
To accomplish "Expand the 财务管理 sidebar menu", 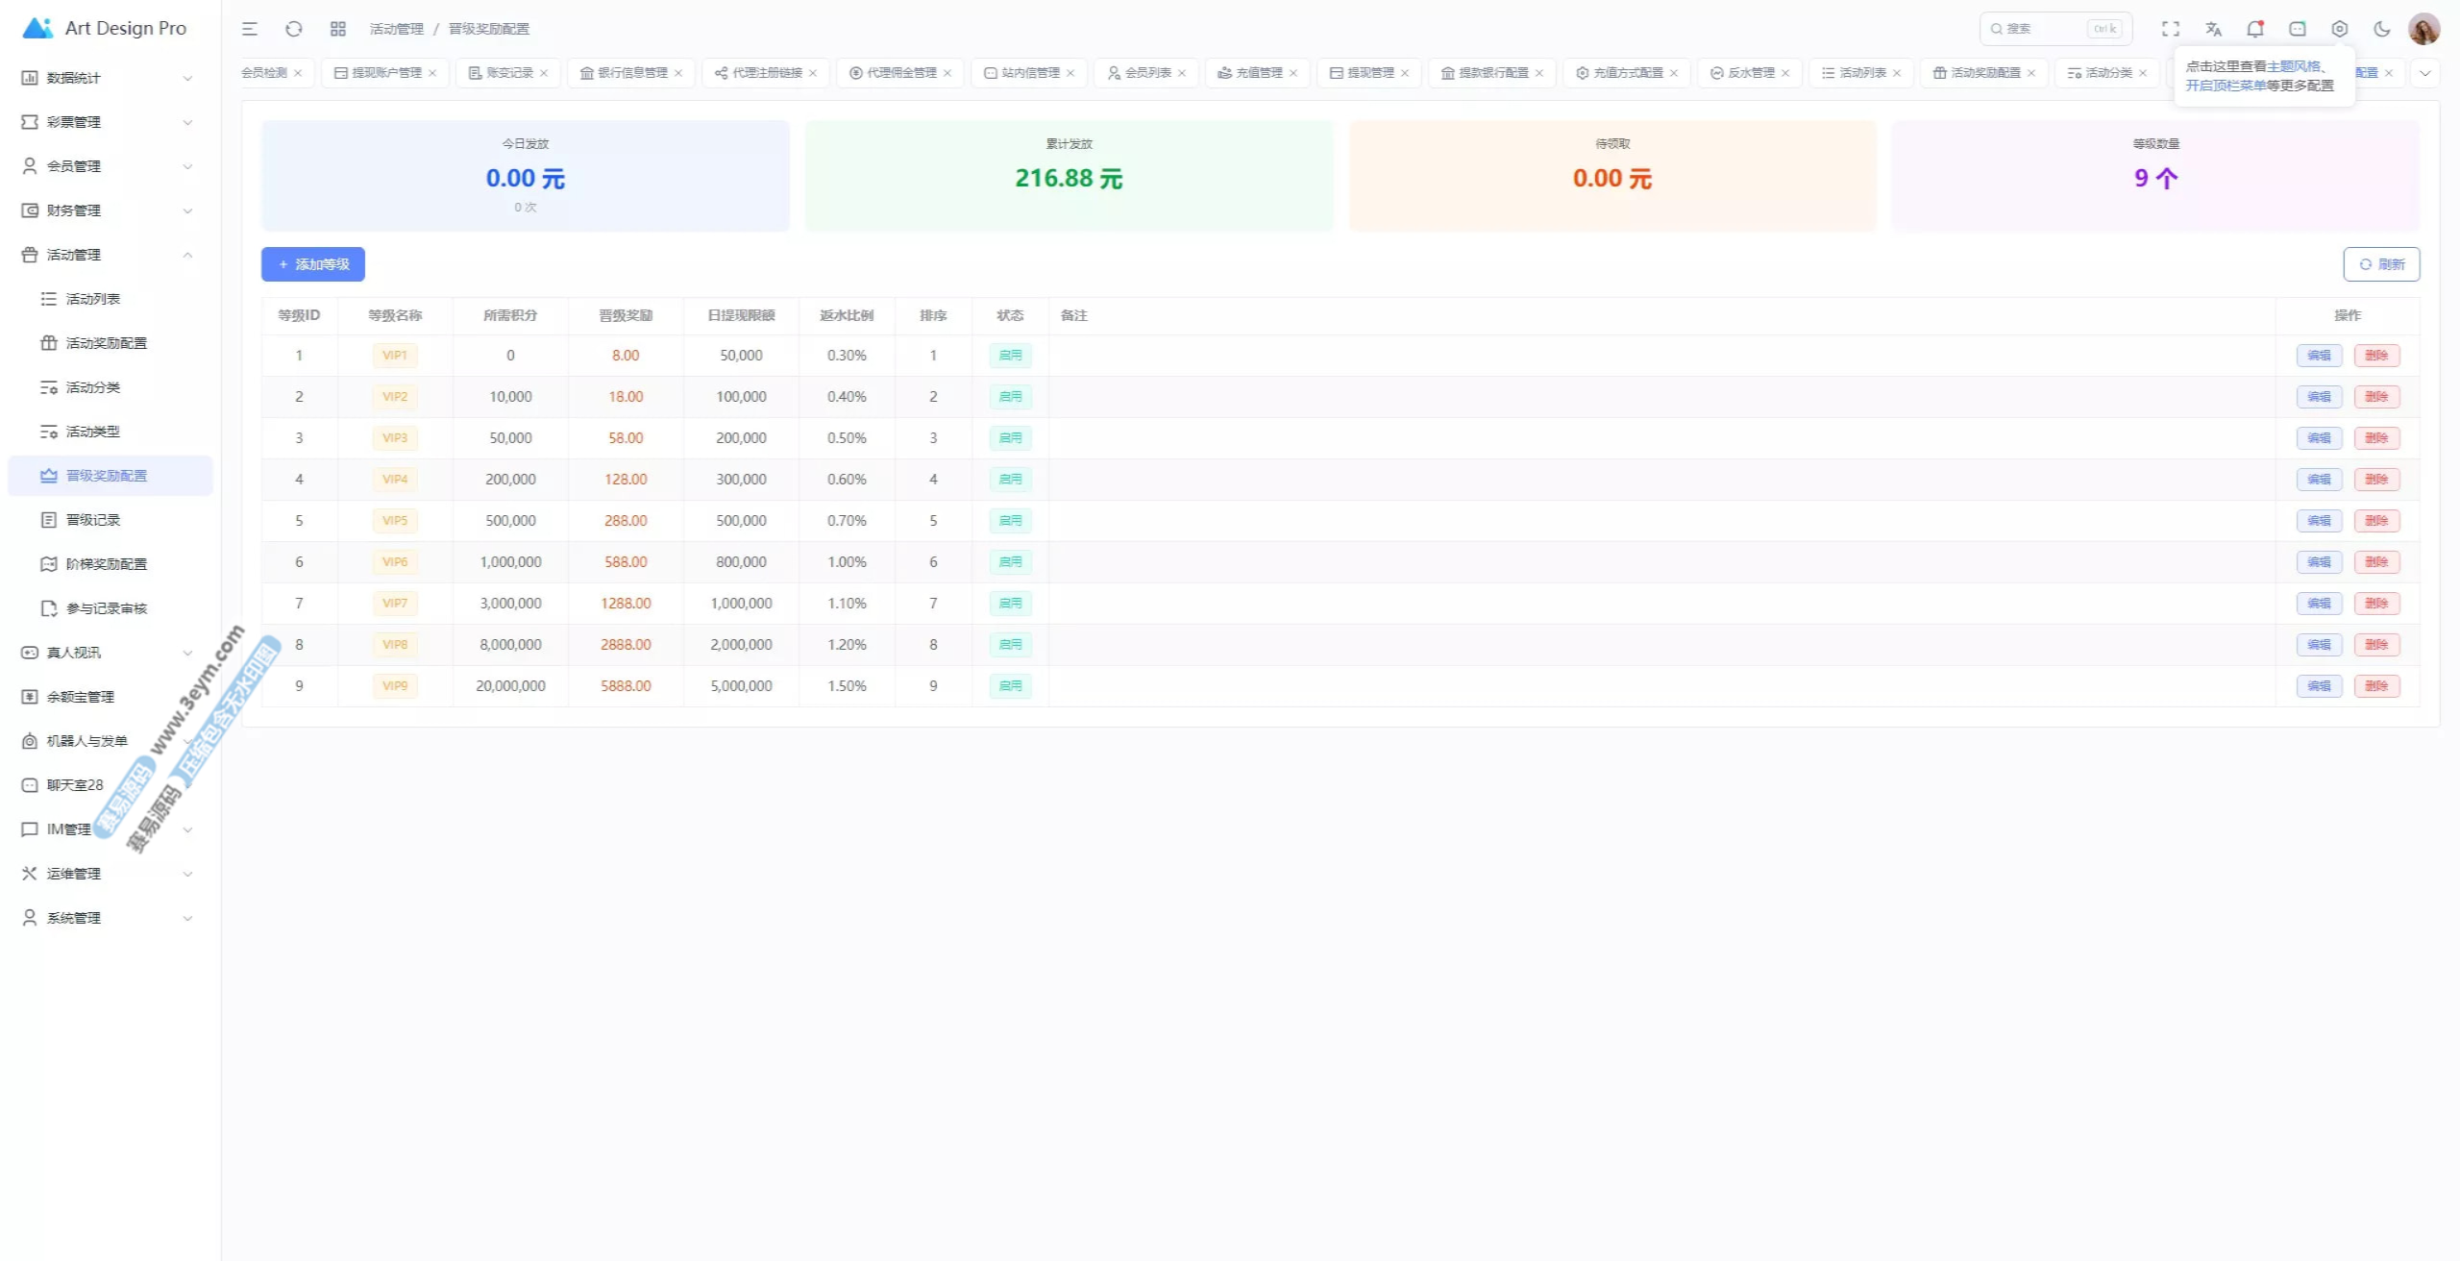I will (x=106, y=210).
